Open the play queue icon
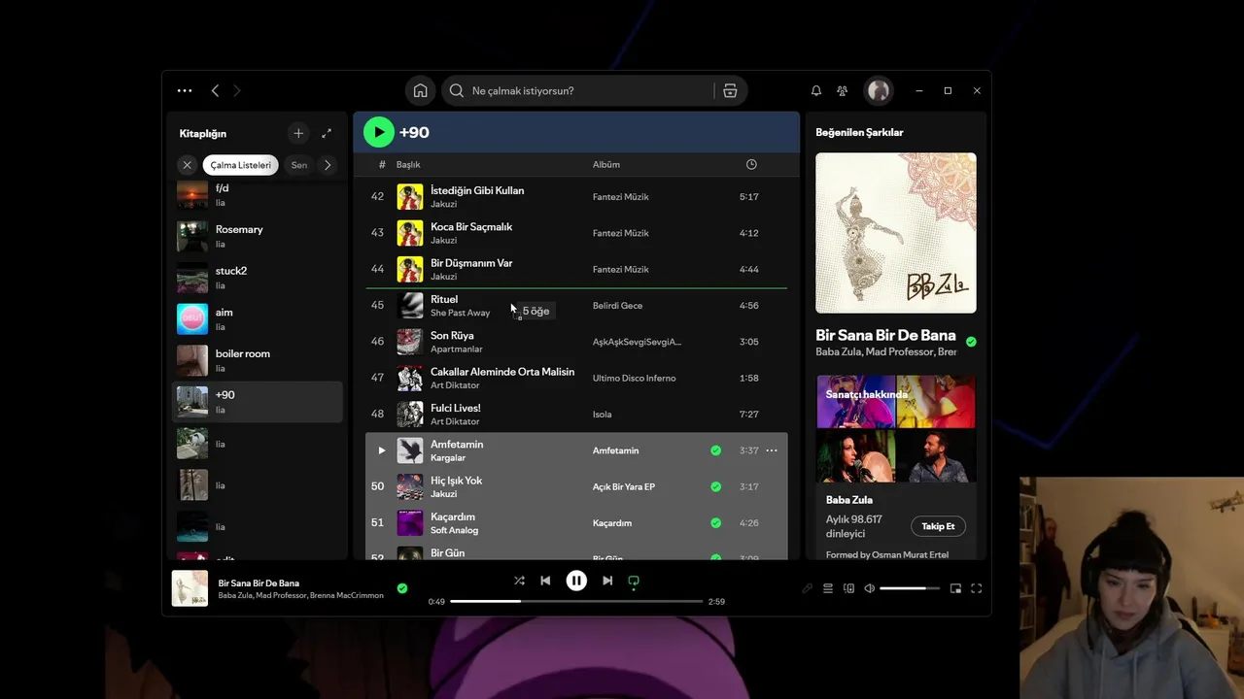This screenshot has width=1244, height=699. coord(828,588)
